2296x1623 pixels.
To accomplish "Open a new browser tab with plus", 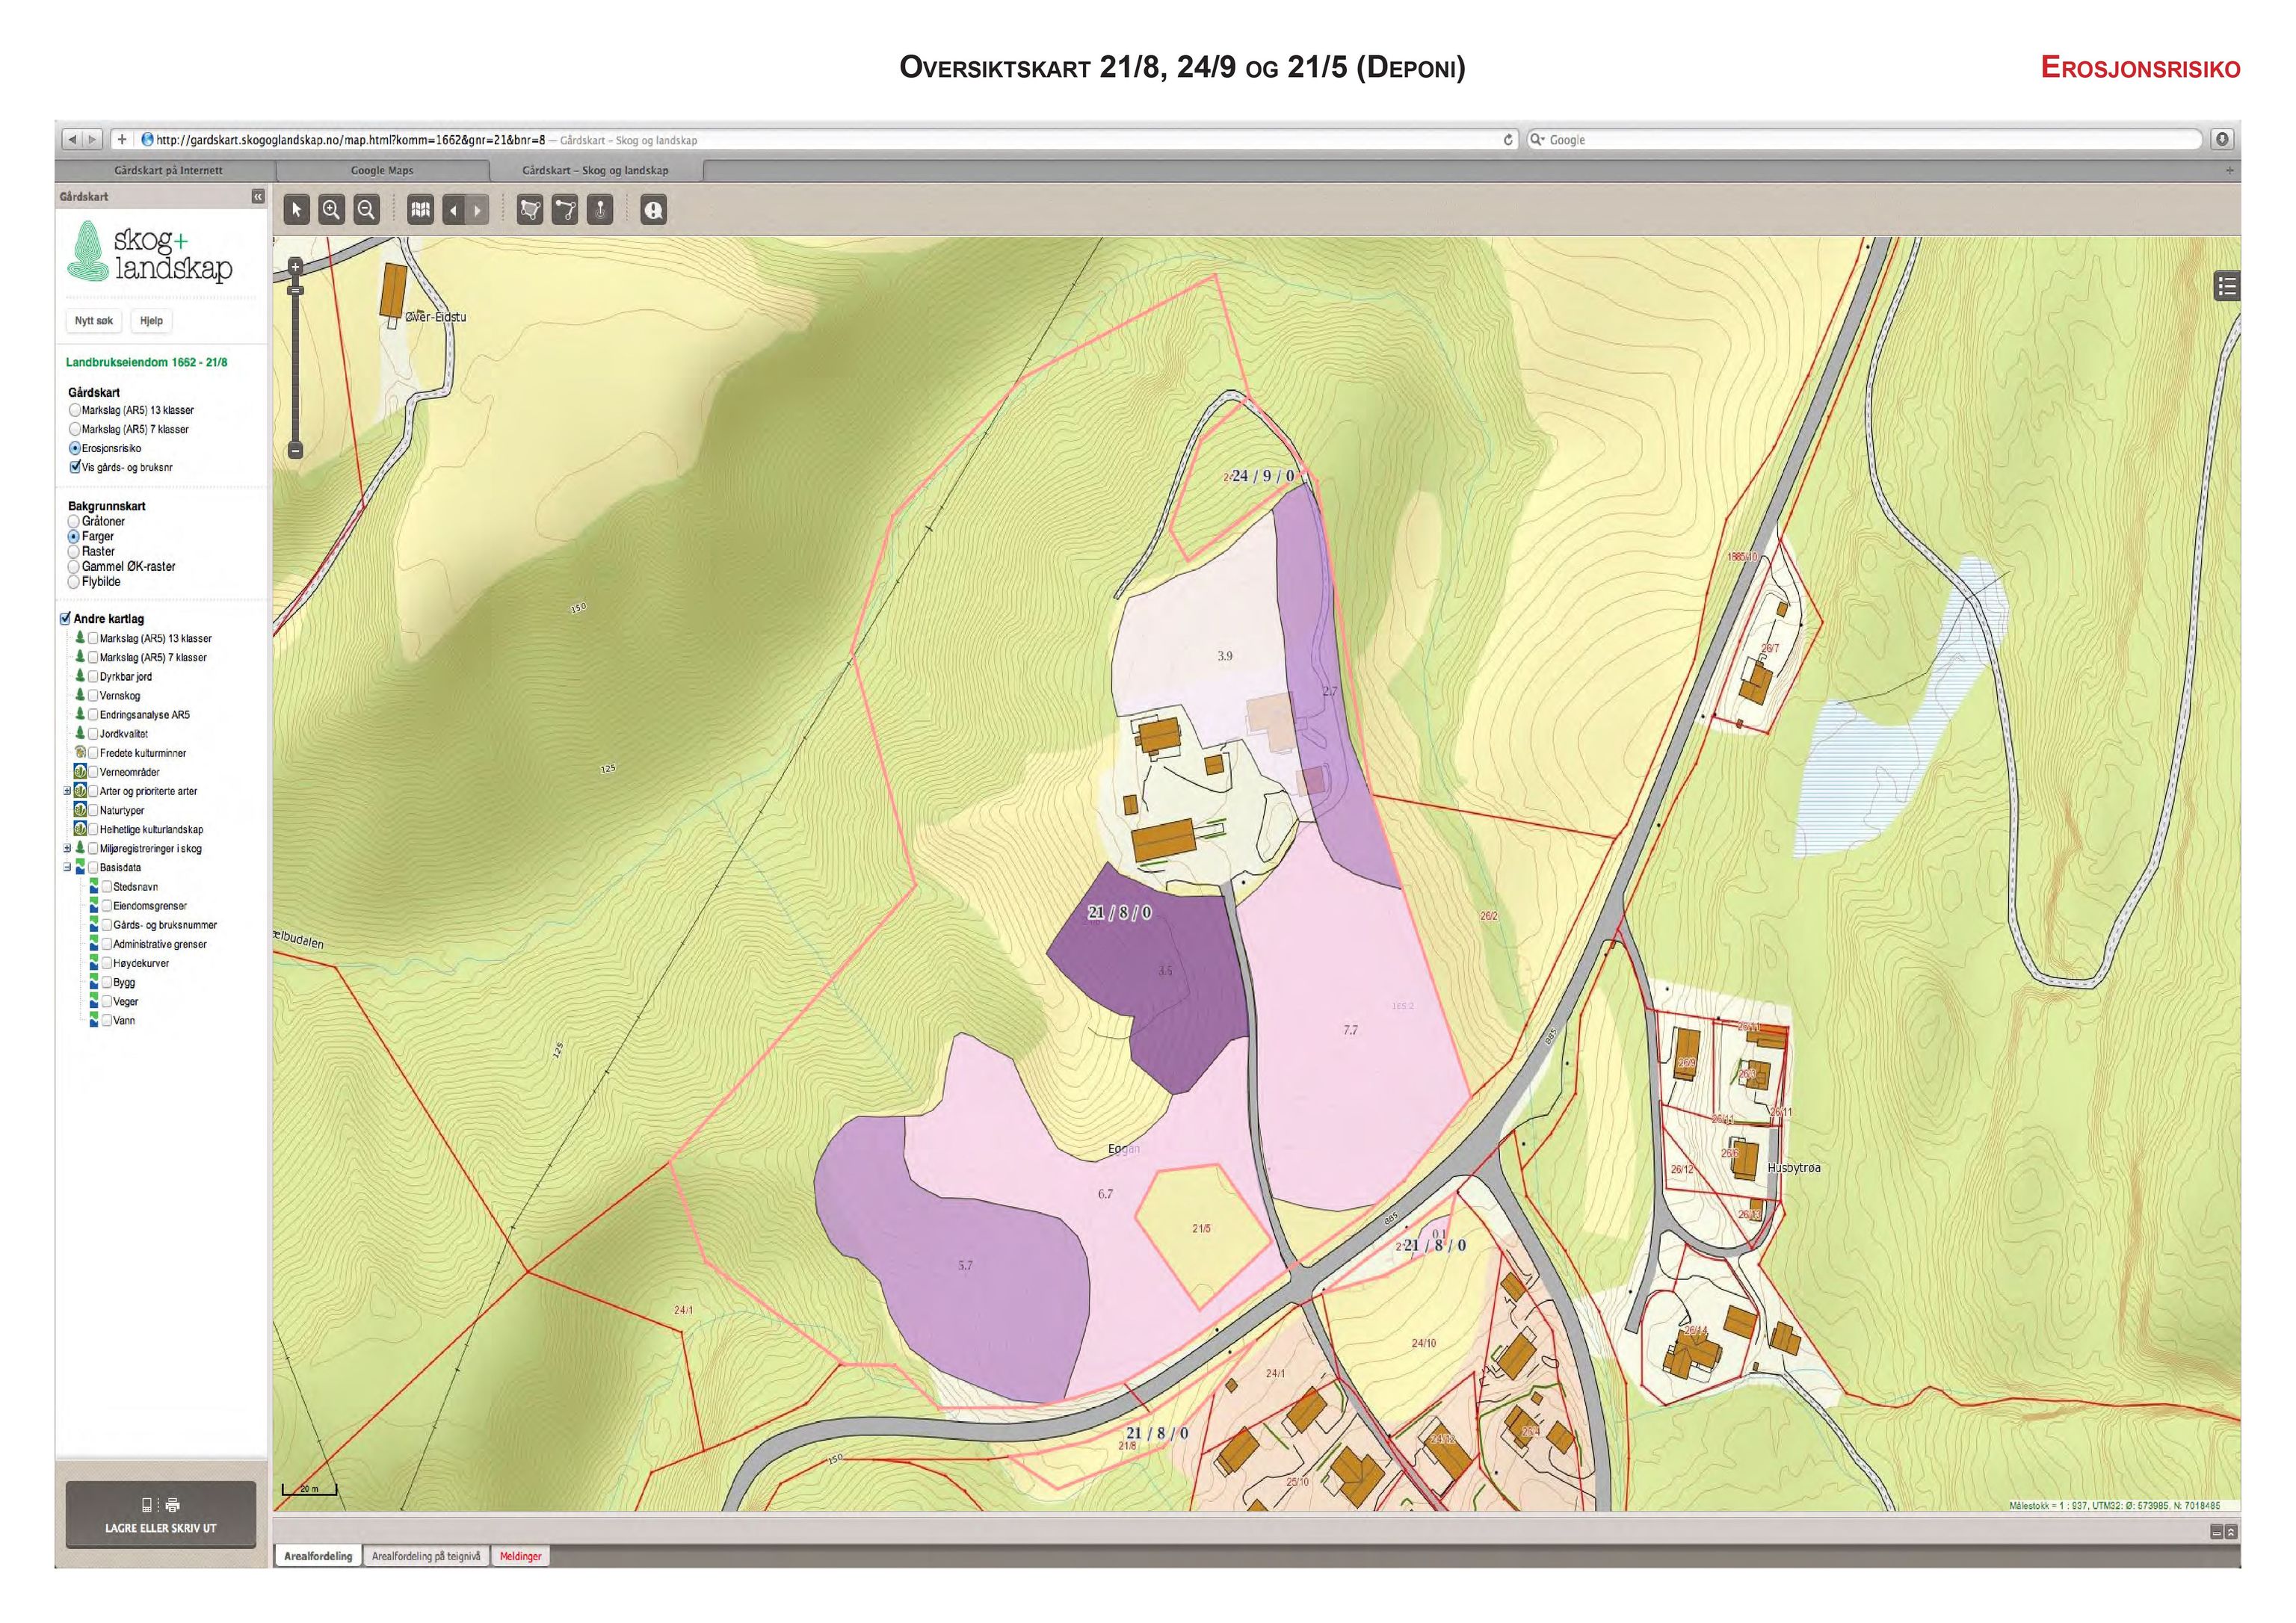I will tap(2229, 171).
